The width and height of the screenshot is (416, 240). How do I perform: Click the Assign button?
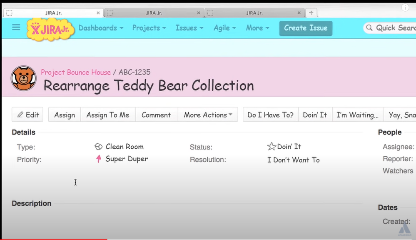coord(65,115)
